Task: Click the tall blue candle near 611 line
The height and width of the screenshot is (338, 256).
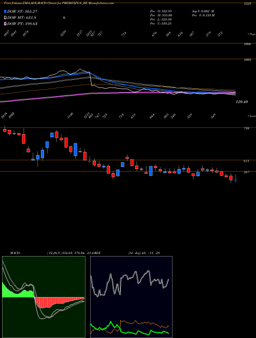Action: 75,150
